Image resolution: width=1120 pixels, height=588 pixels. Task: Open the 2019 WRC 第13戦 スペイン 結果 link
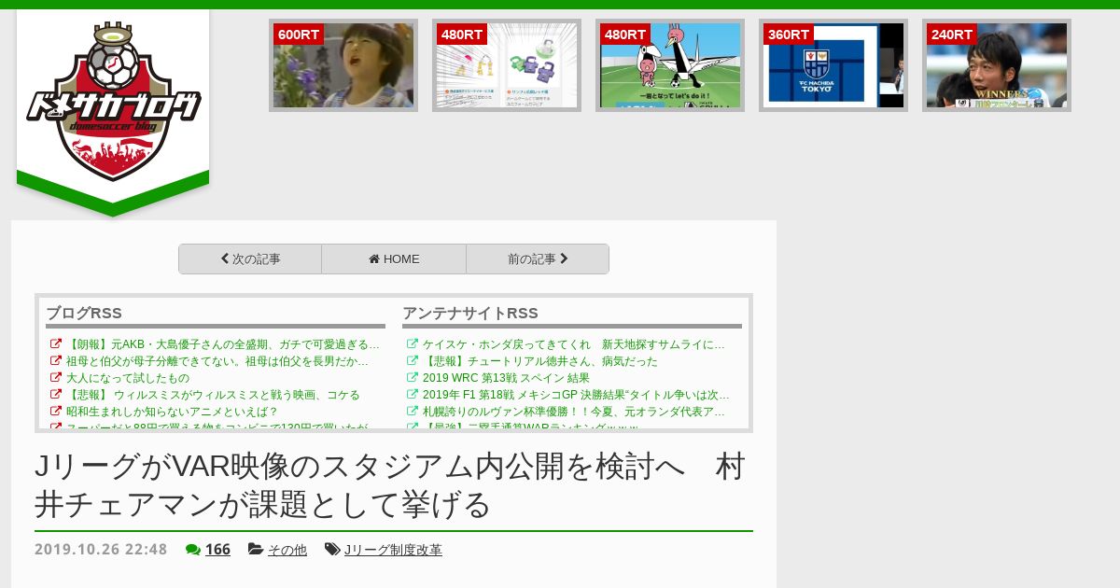pyautogui.click(x=507, y=378)
